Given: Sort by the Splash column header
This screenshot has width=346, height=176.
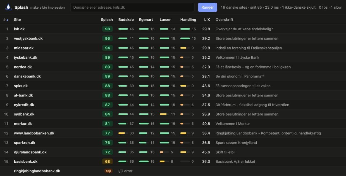Looking at the screenshot, I should point(107,19).
